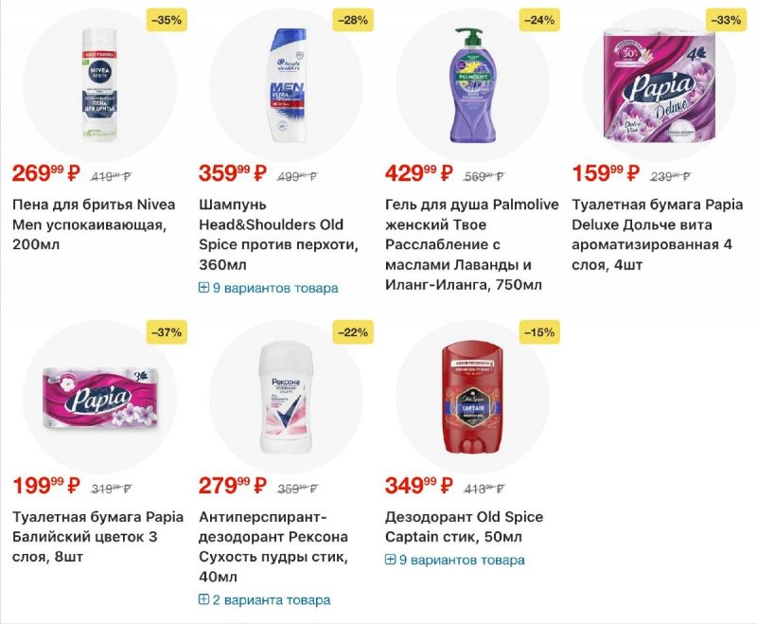Click the Palmolive shower gel bottle image
Image resolution: width=757 pixels, height=624 pixels.
point(472,83)
